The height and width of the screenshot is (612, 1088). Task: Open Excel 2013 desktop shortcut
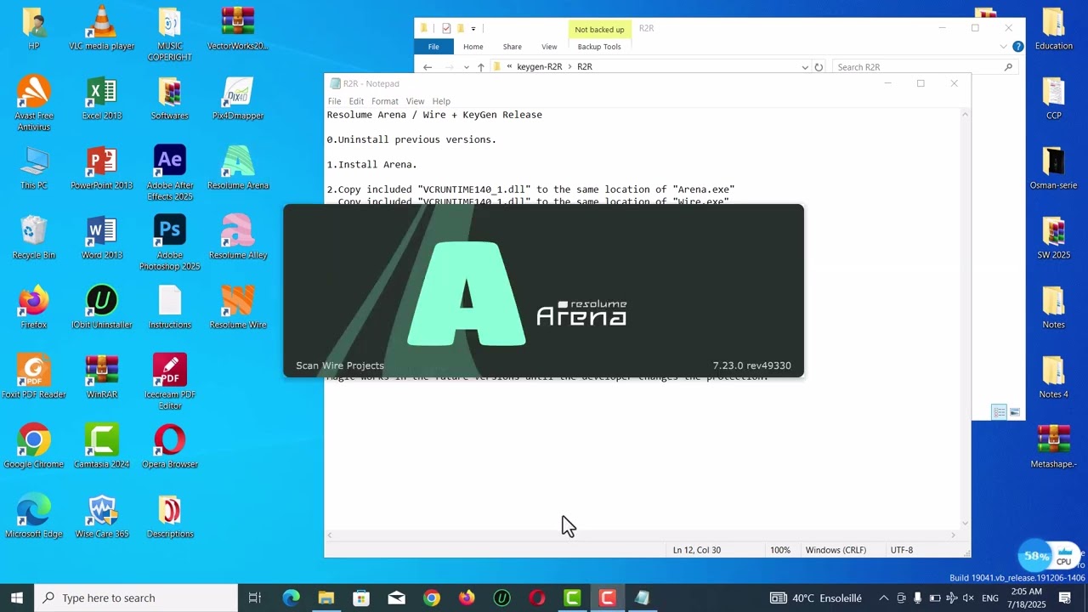click(x=102, y=99)
